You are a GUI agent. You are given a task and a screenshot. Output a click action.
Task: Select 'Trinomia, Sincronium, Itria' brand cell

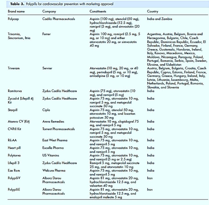tap(19, 36)
